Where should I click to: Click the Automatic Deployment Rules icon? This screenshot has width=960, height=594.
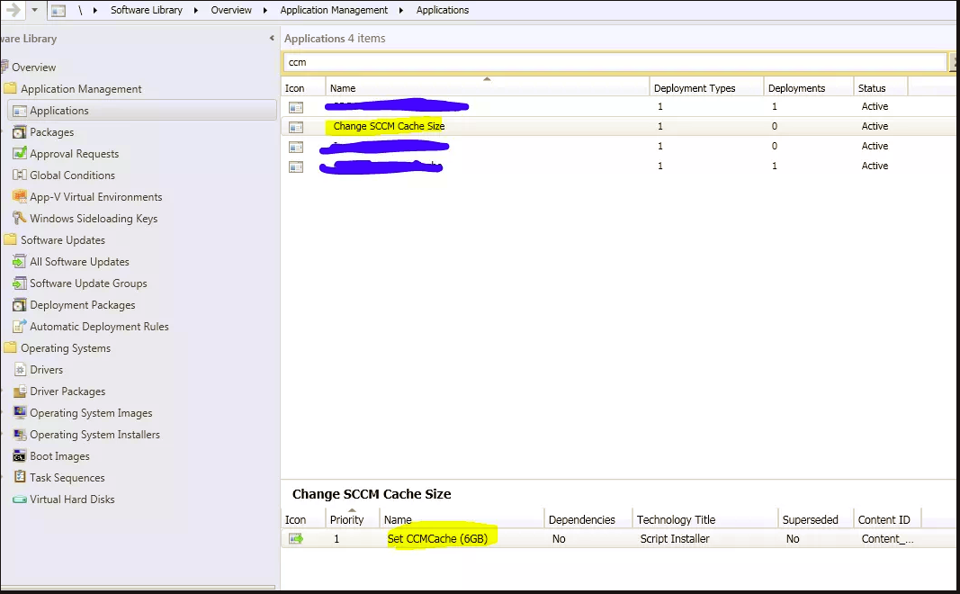point(20,326)
